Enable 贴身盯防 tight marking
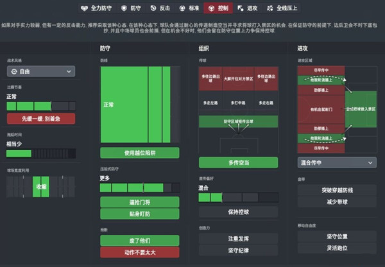This screenshot has width=385, height=267. [x=140, y=213]
